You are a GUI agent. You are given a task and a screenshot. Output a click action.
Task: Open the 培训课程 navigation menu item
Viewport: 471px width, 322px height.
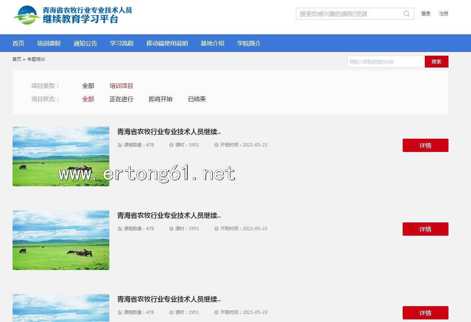49,43
